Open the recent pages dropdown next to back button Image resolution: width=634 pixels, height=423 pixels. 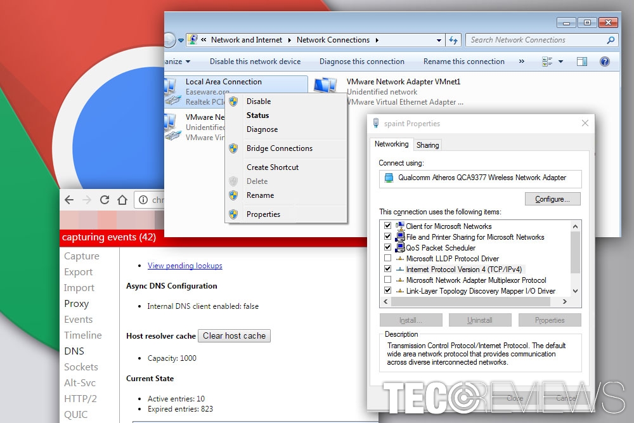181,41
